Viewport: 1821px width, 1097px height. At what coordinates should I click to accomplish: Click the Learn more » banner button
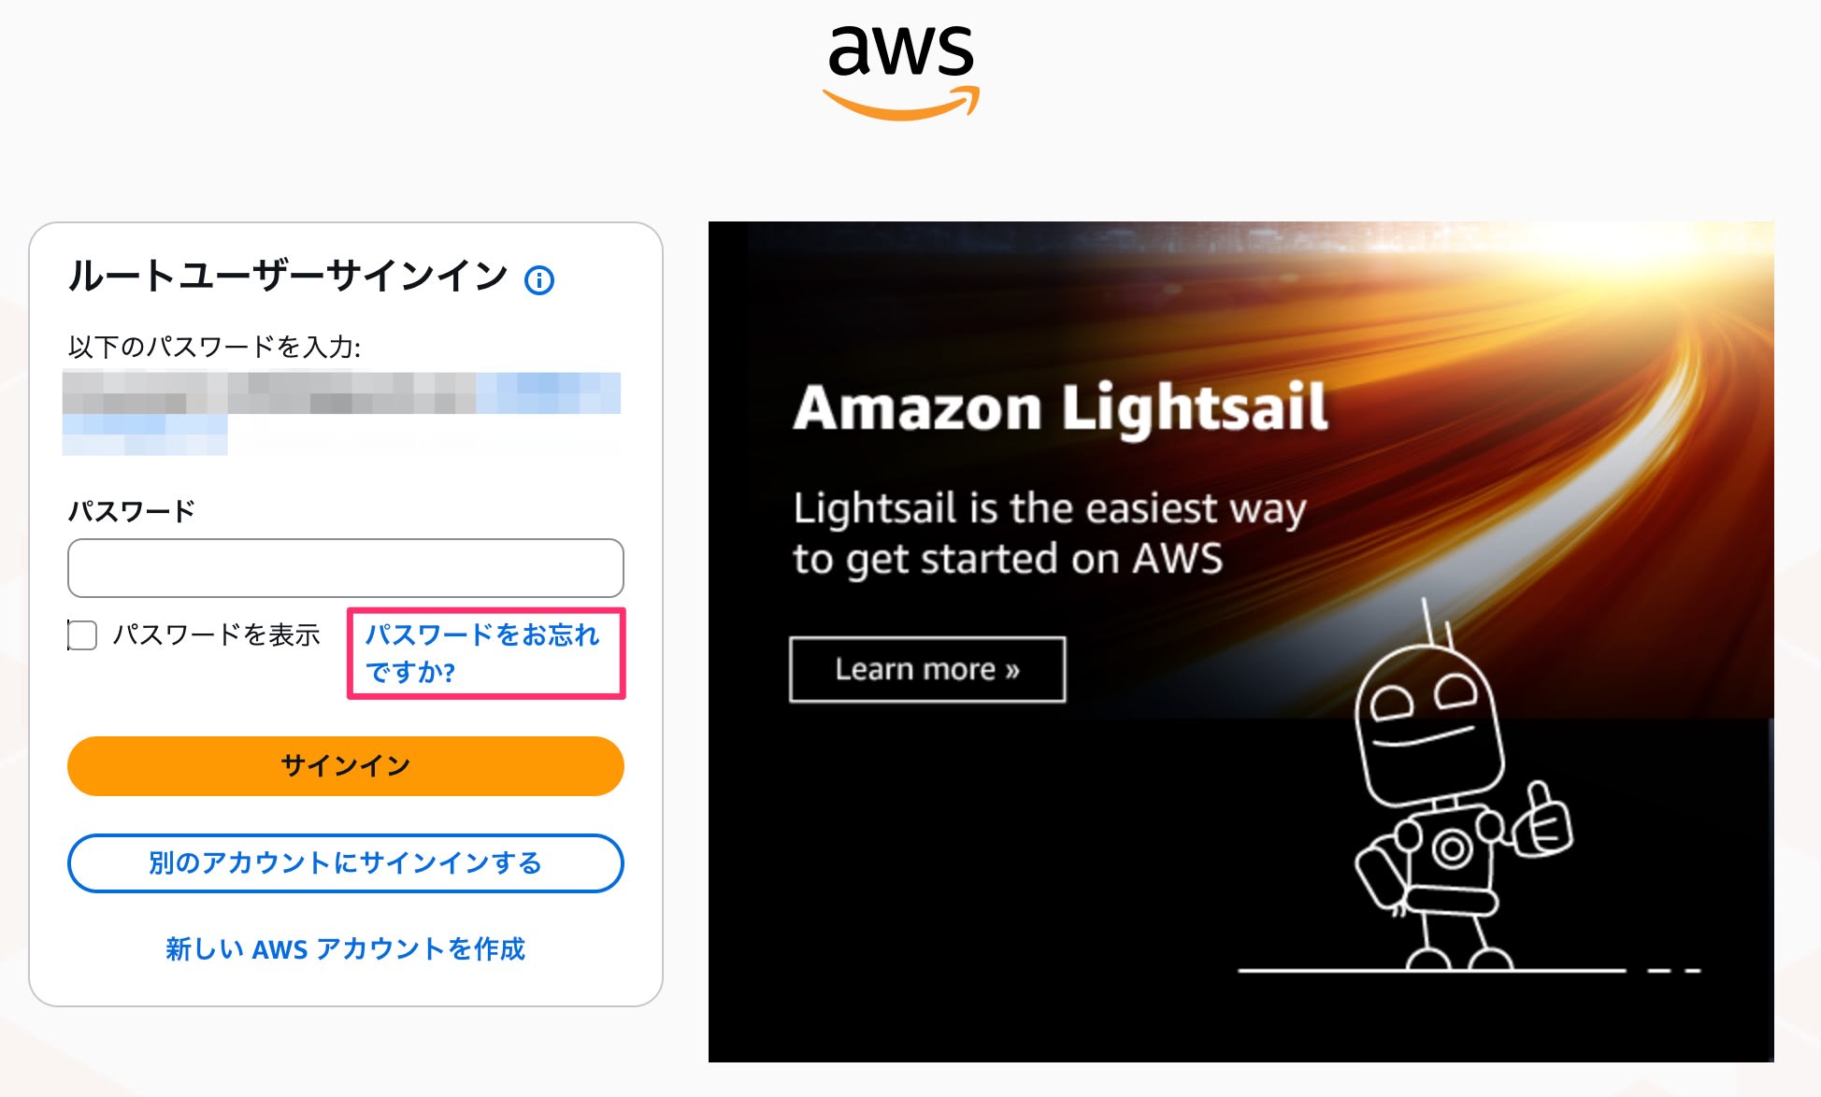pyautogui.click(x=927, y=669)
